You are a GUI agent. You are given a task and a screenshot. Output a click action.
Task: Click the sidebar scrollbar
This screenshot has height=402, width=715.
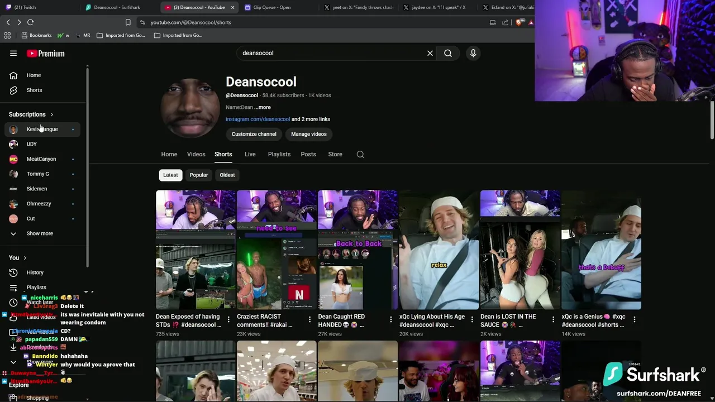88,167
